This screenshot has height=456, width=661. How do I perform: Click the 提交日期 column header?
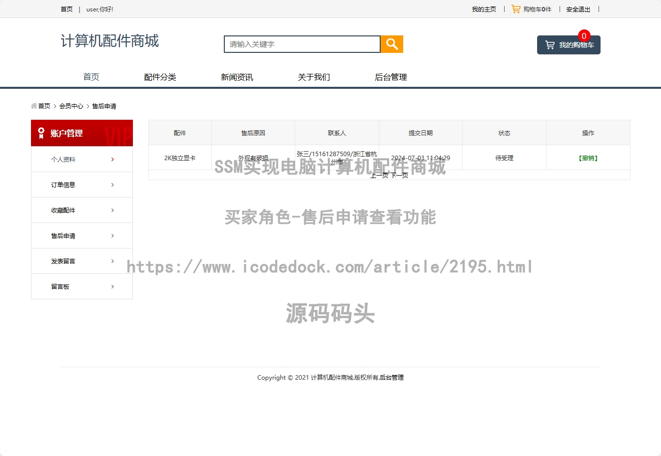point(421,133)
